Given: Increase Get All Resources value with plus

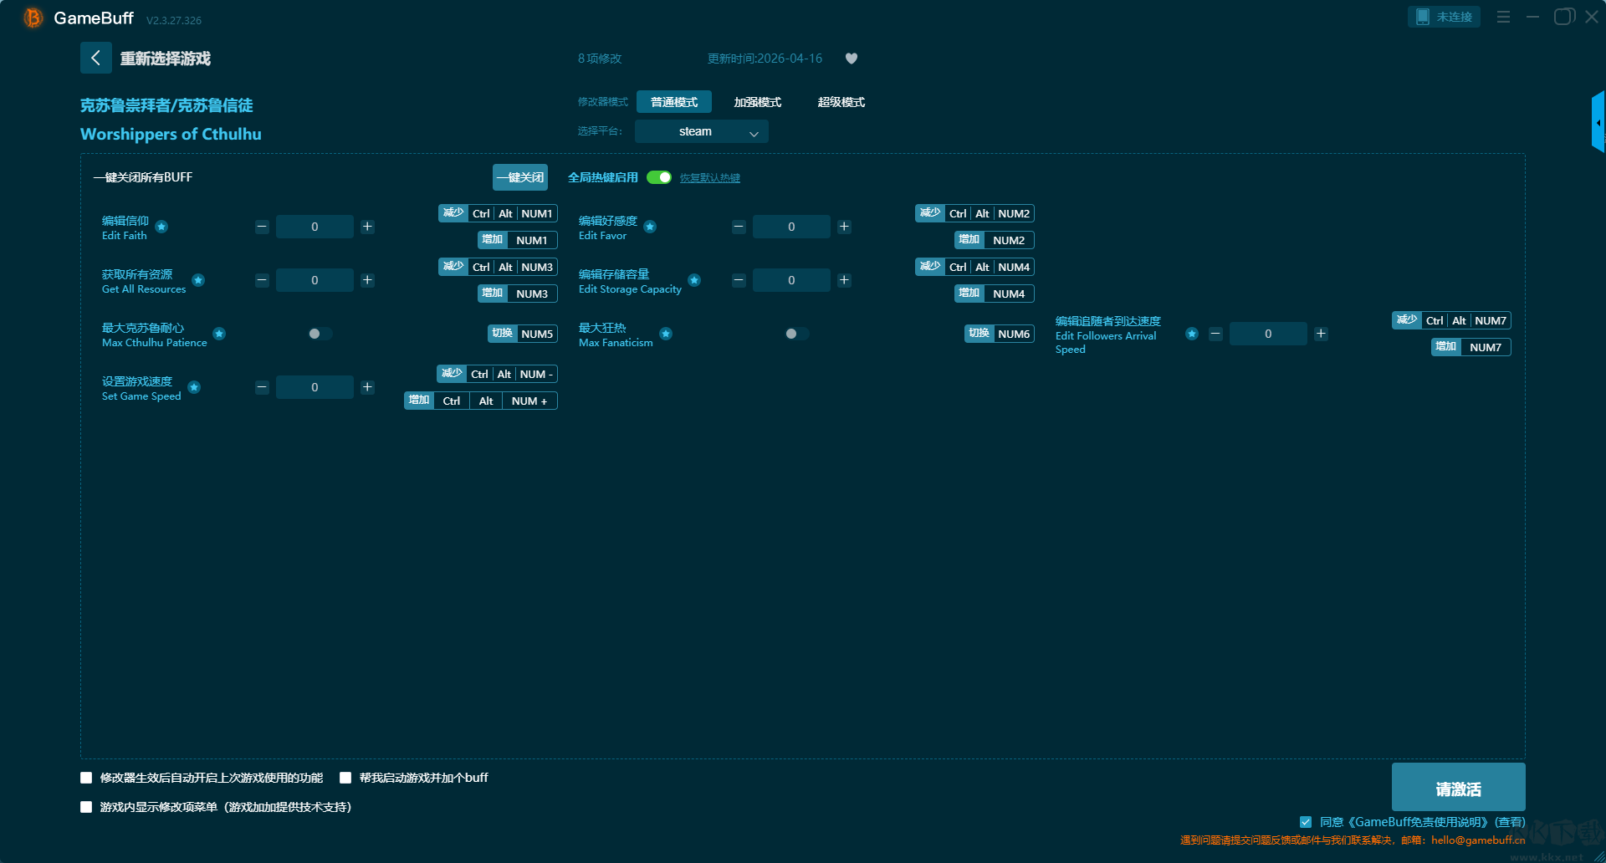Looking at the screenshot, I should 367,280.
